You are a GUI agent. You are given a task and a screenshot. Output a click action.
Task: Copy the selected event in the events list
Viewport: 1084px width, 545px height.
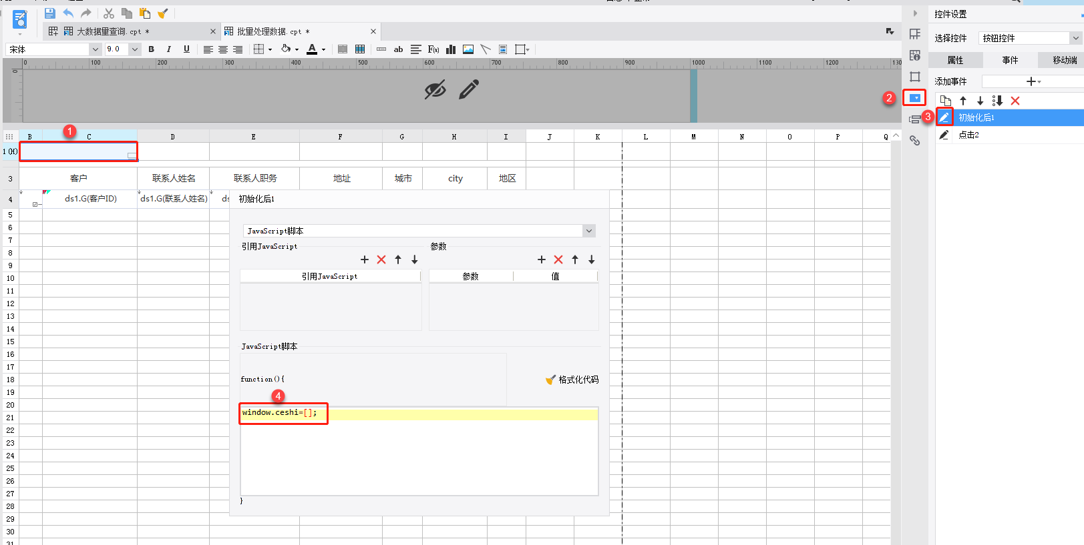(946, 101)
